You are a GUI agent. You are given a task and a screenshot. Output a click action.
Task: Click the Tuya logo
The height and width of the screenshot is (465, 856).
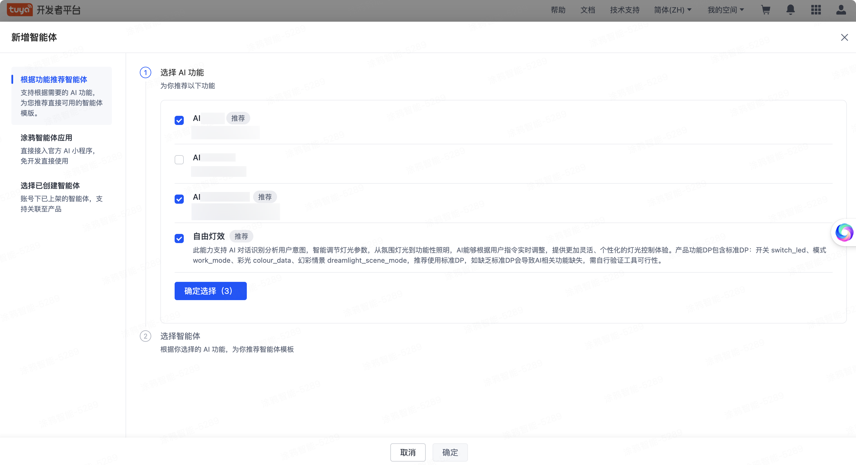(x=19, y=10)
